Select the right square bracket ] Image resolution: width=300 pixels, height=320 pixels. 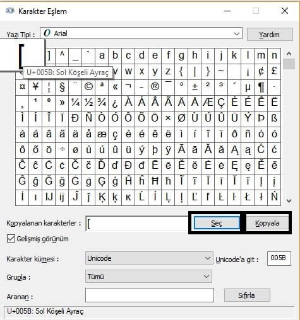49,55
